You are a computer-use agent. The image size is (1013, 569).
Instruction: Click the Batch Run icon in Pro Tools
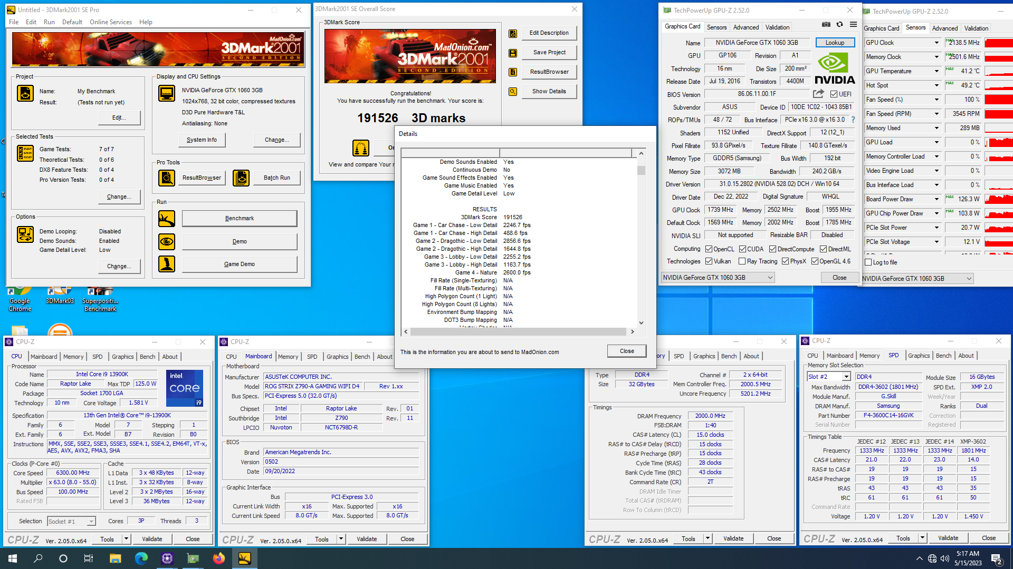241,178
